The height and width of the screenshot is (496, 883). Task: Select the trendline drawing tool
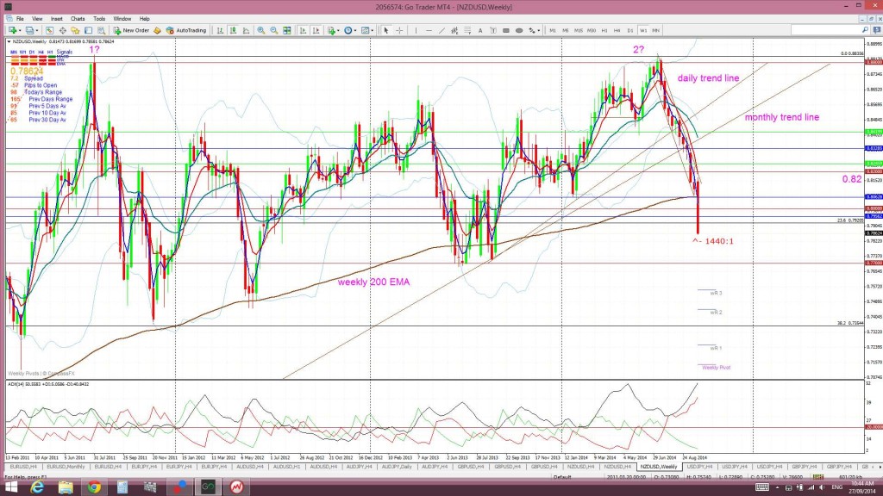point(441,30)
